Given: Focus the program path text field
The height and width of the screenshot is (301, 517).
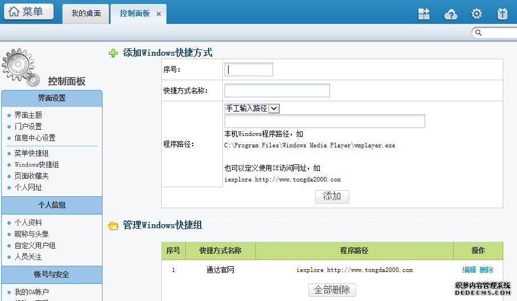Looking at the screenshot, I should pyautogui.click(x=325, y=121).
